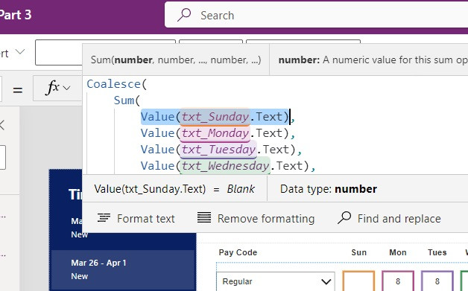The width and height of the screenshot is (468, 291).
Task: Click the Find and replace magnifier icon
Action: [x=344, y=217]
